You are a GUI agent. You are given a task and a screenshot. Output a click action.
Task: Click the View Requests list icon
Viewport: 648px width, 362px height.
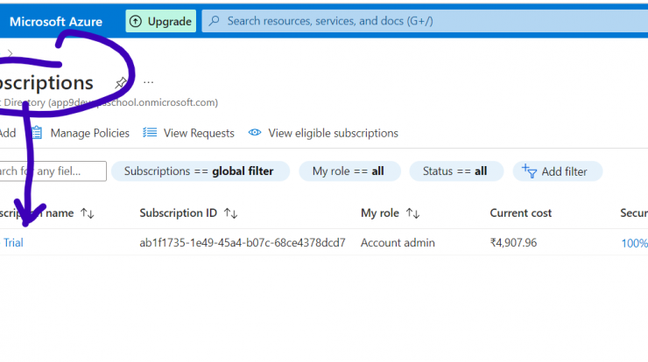[150, 133]
